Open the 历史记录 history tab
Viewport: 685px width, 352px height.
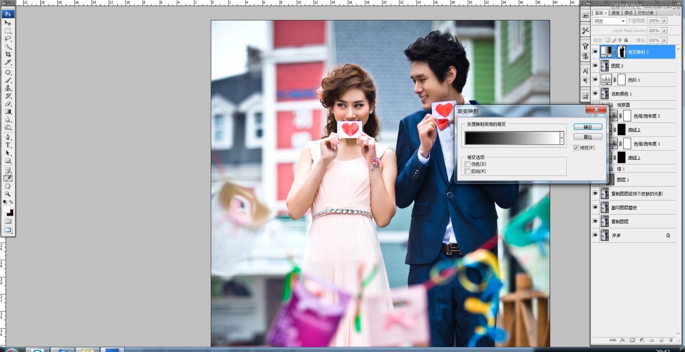646,13
